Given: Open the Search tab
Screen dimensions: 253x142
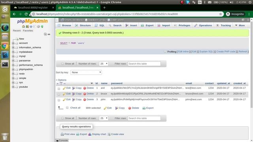Looking at the screenshot, I should (115, 25).
